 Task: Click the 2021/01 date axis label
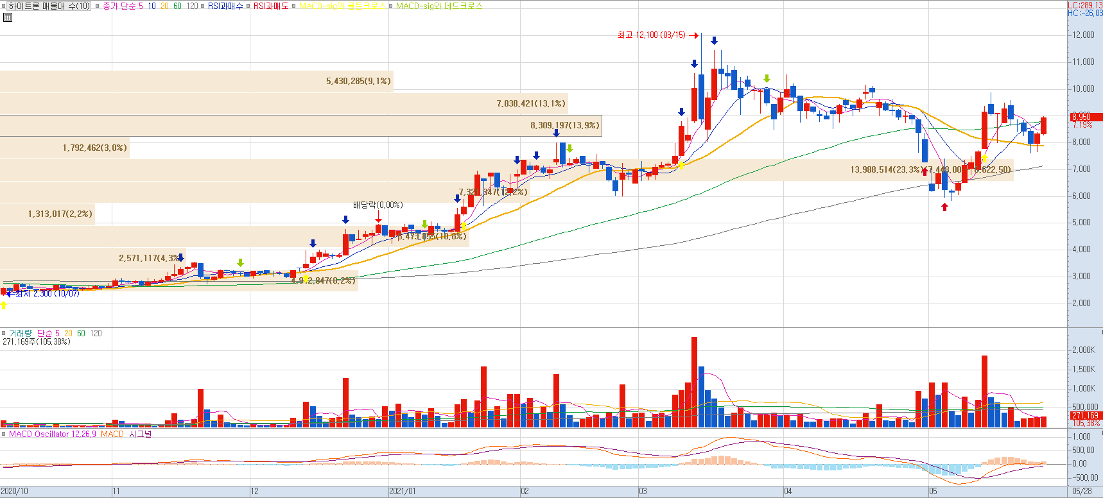coord(403,492)
